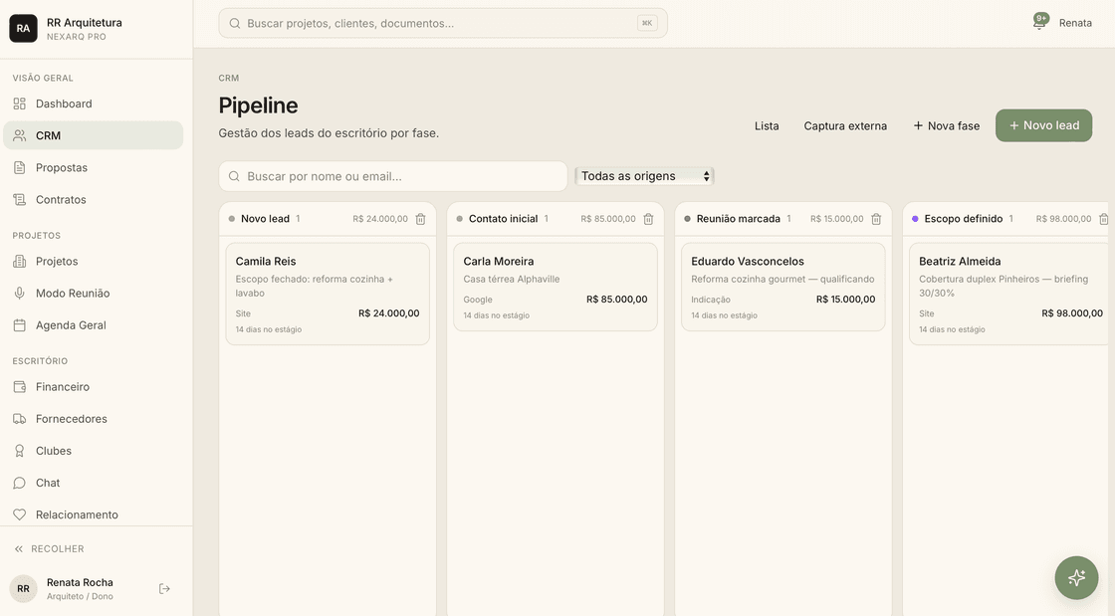The height and width of the screenshot is (616, 1115).
Task: Click the Clubes badge icon
Action: (19, 451)
